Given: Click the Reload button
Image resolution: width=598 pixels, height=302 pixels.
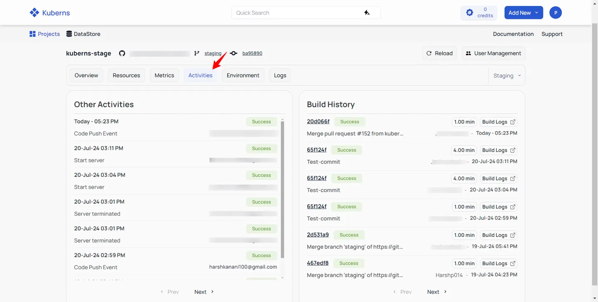Looking at the screenshot, I should pos(439,53).
